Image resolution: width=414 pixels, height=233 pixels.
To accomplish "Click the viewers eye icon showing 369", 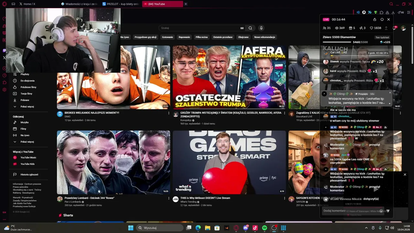I will click(x=336, y=28).
